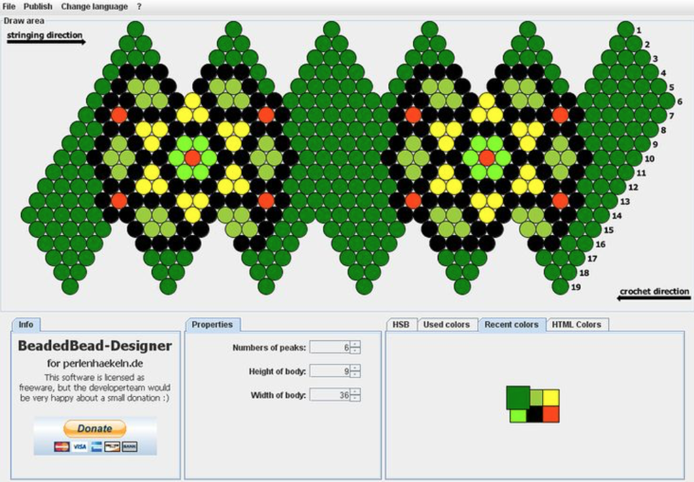The image size is (694, 482).
Task: Increase the Height of body value
Action: [x=355, y=368]
